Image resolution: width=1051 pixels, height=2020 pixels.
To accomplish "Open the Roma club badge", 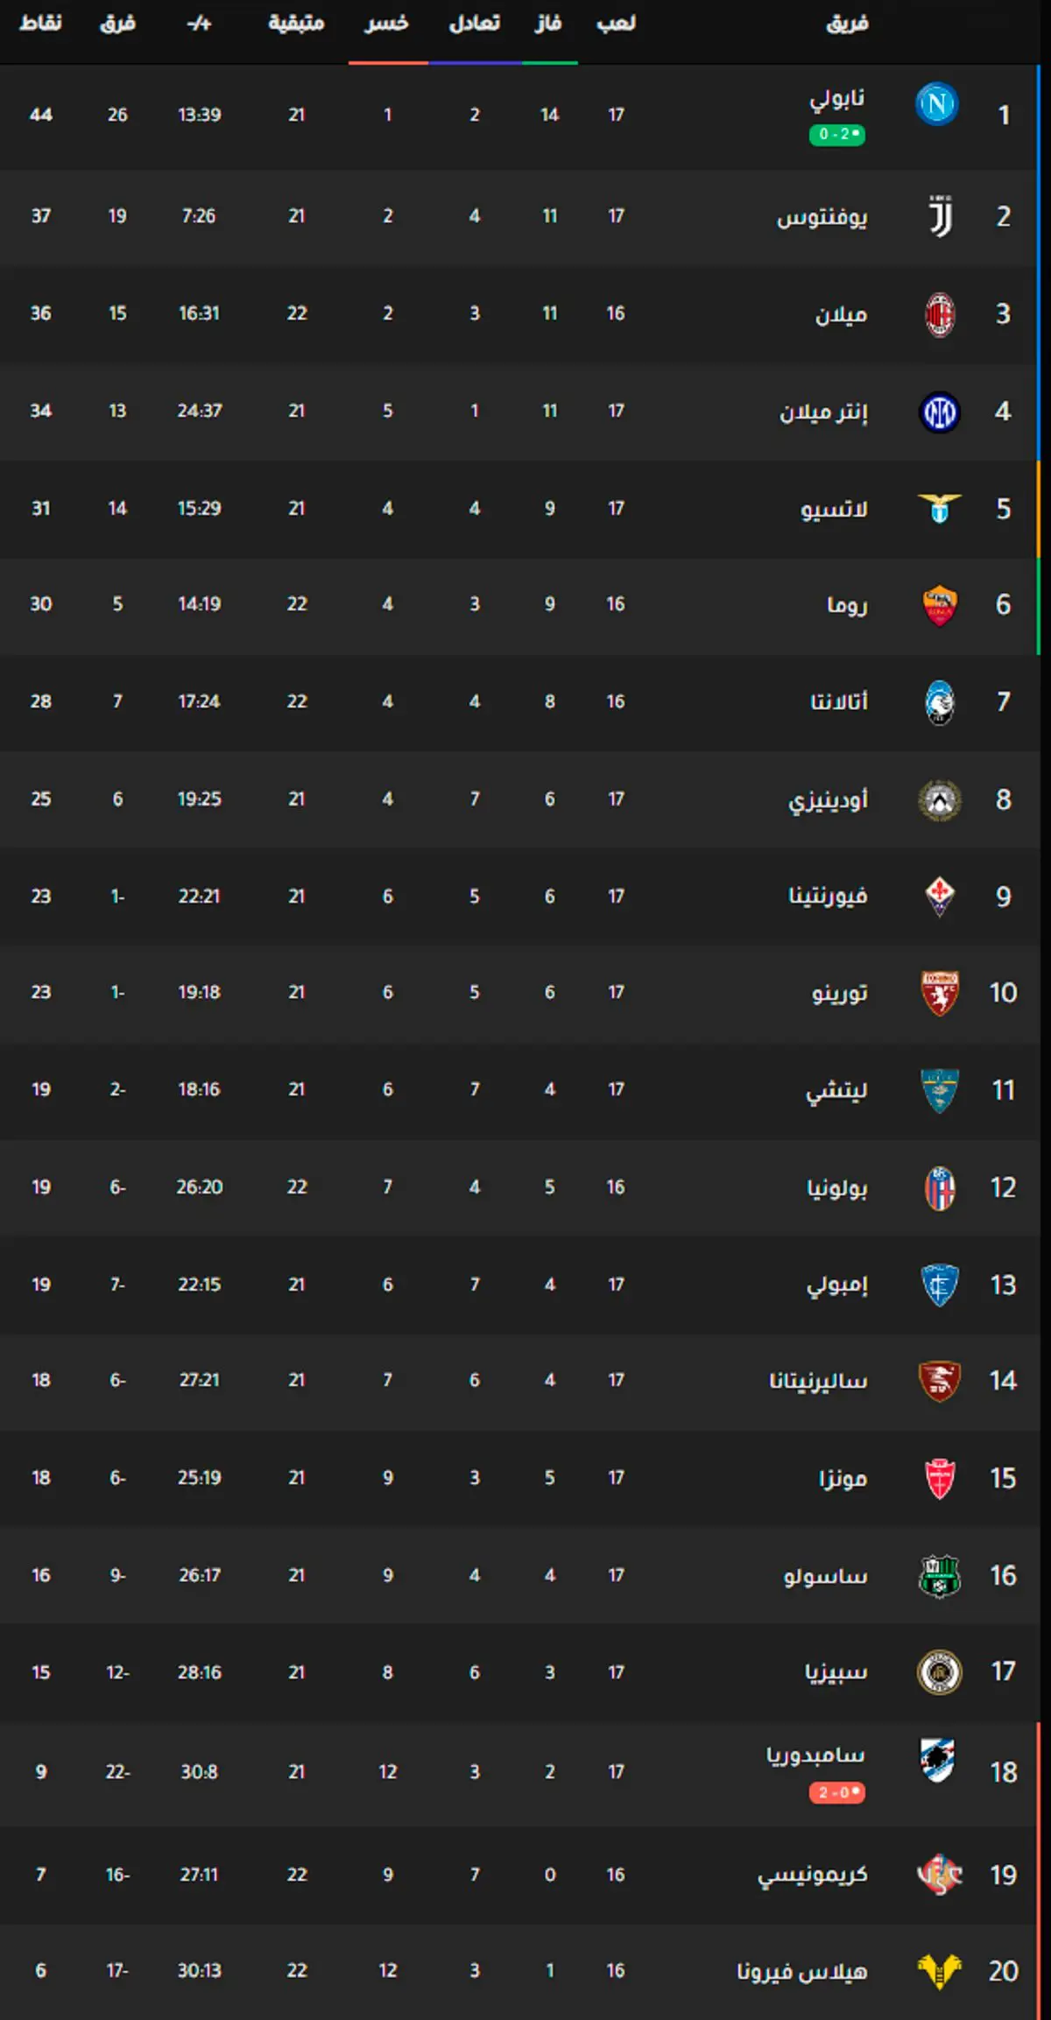I will point(940,606).
